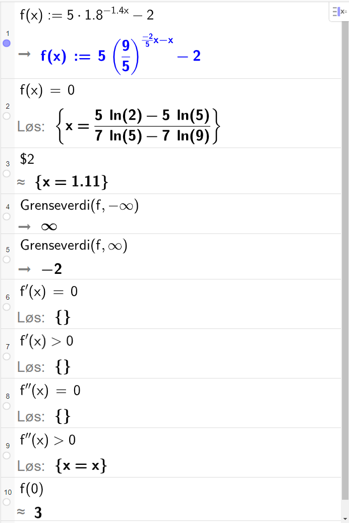Viewport: 349px width, 523px height.
Task: Click the blue rewritten f(x) output
Action: point(116,56)
